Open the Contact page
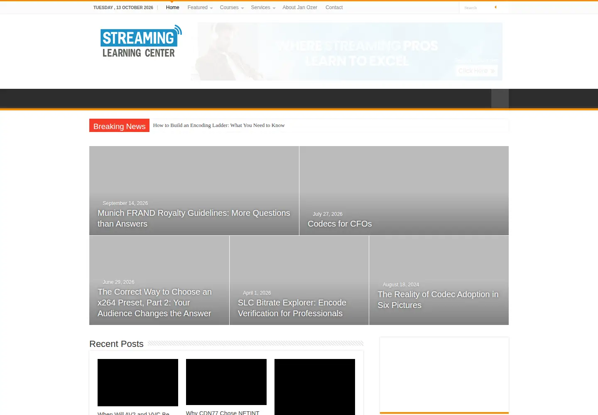Screen dimensions: 598x415 [x=334, y=7]
